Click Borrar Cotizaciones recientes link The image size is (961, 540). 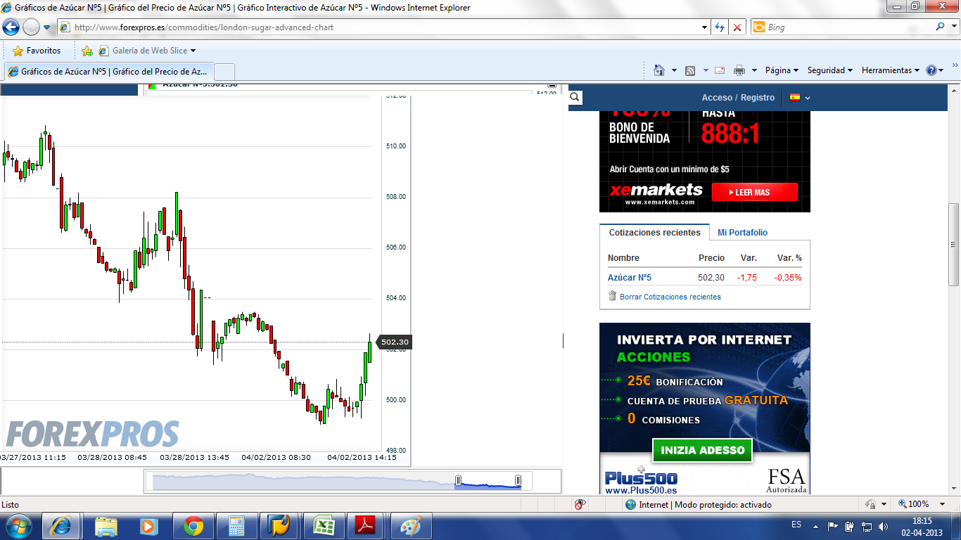[x=670, y=297]
